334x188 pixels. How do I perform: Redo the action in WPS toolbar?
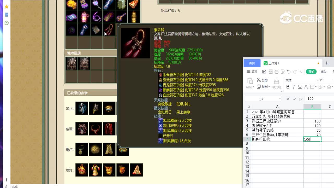(295, 72)
